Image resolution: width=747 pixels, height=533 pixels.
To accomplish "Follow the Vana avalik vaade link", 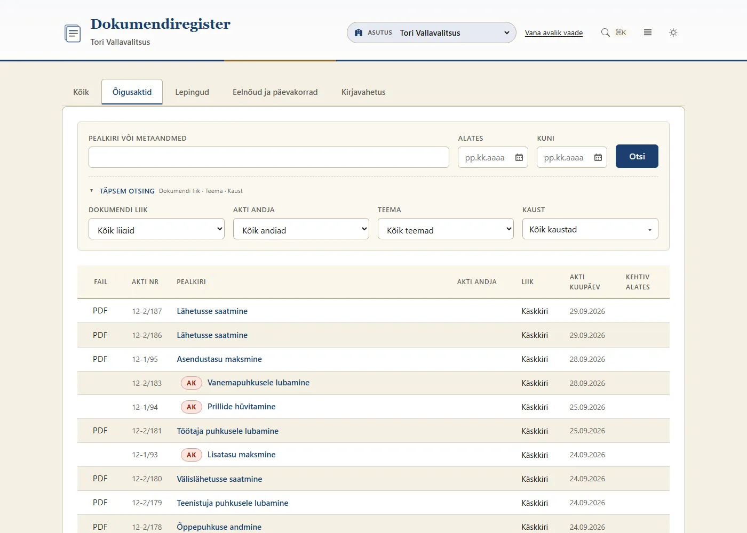I will [554, 33].
